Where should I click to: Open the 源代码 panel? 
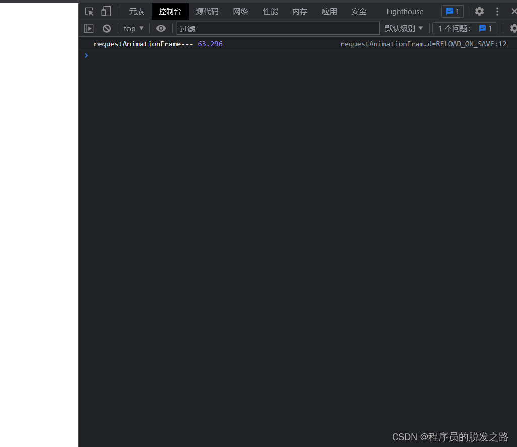[x=207, y=11]
